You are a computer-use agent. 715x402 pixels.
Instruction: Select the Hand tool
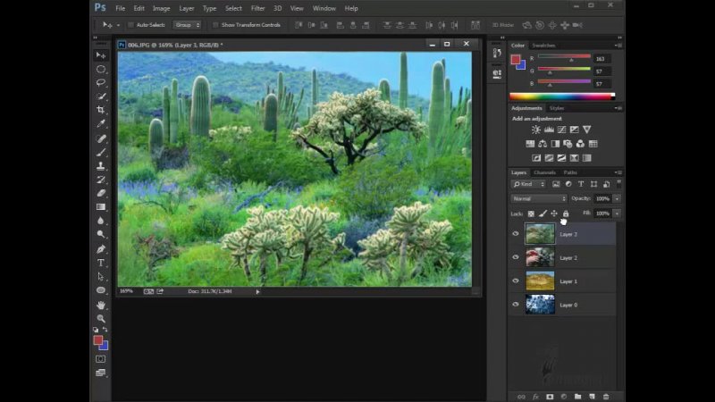click(x=101, y=305)
